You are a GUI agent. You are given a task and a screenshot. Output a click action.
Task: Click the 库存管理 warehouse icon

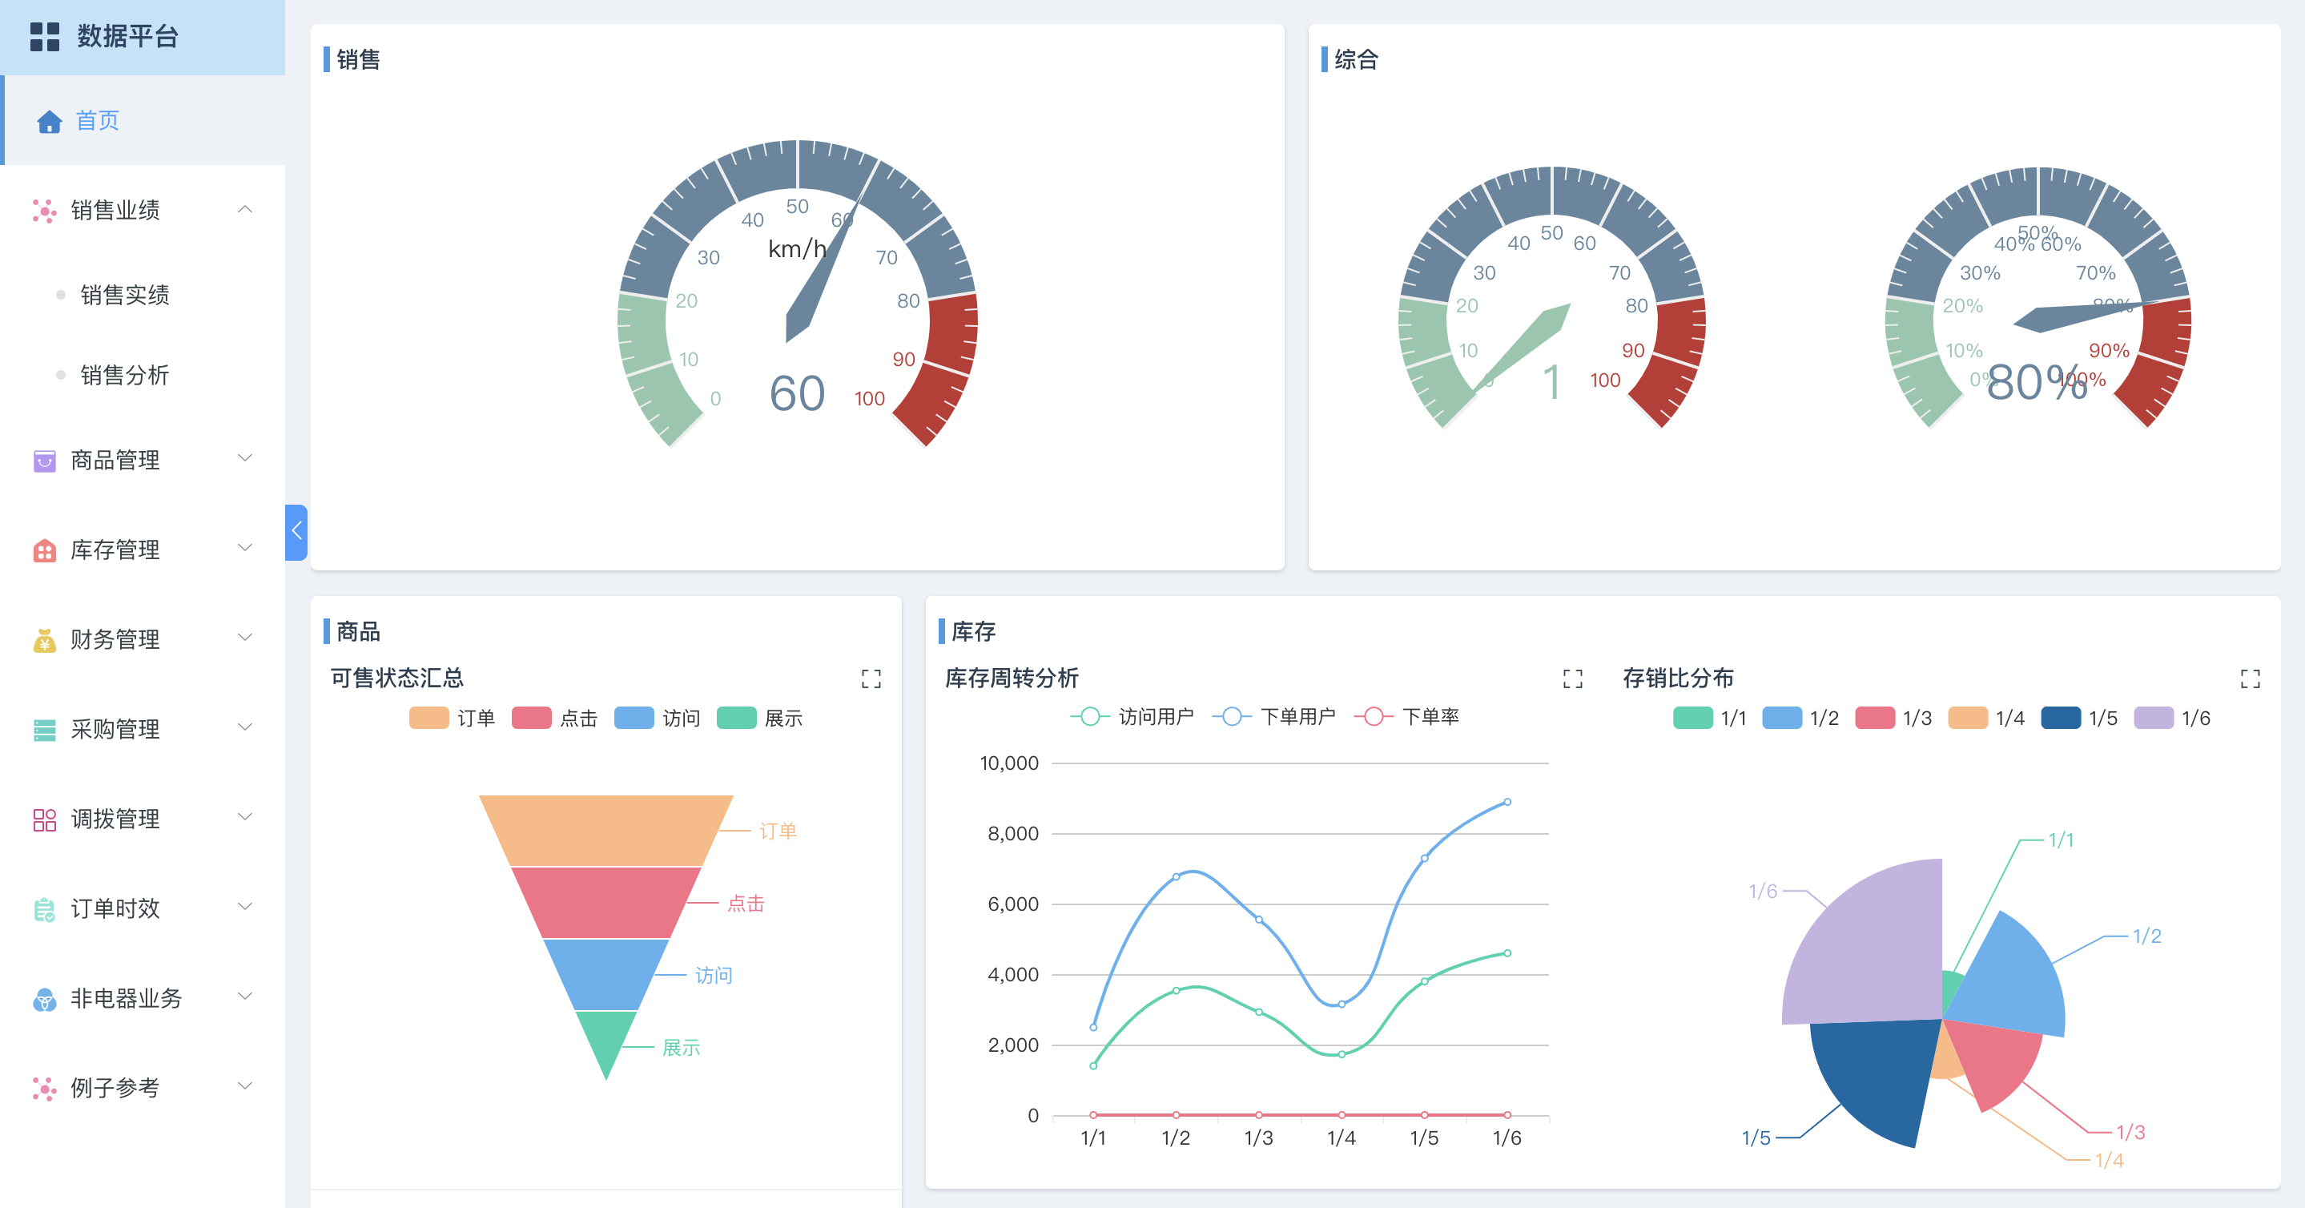[x=44, y=550]
